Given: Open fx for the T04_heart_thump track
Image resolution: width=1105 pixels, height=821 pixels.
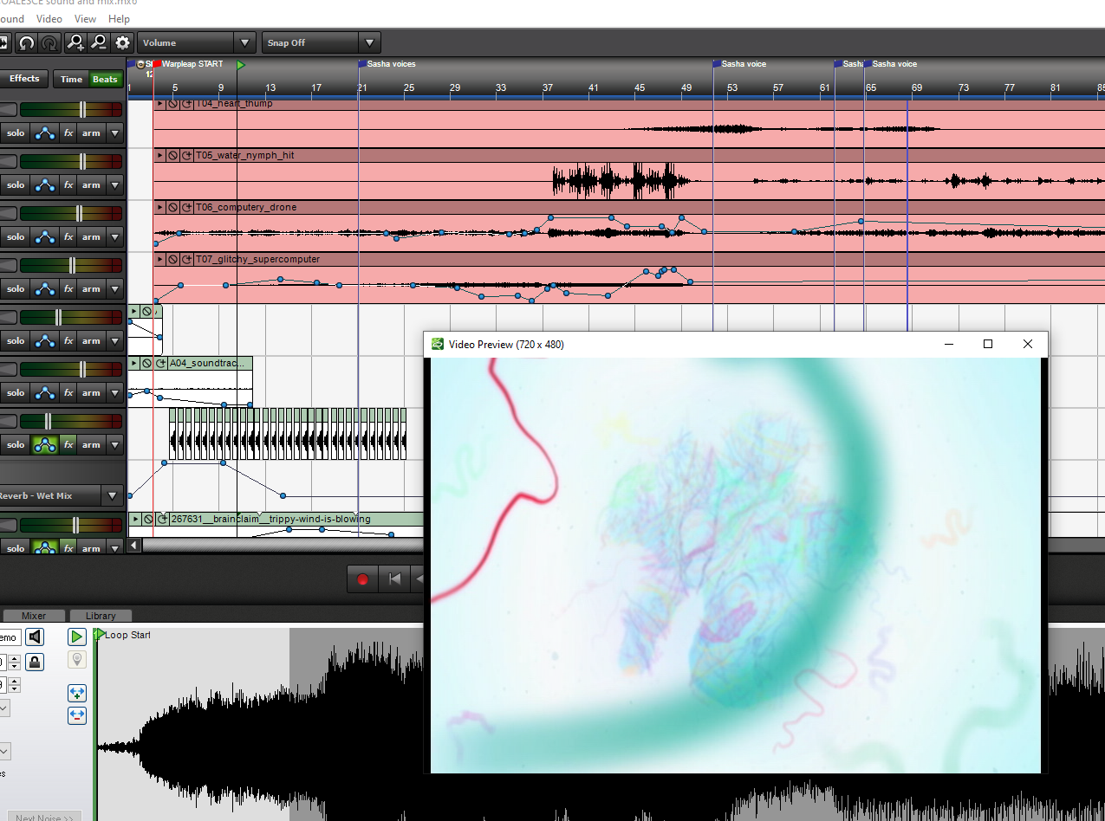Looking at the screenshot, I should 68,133.
